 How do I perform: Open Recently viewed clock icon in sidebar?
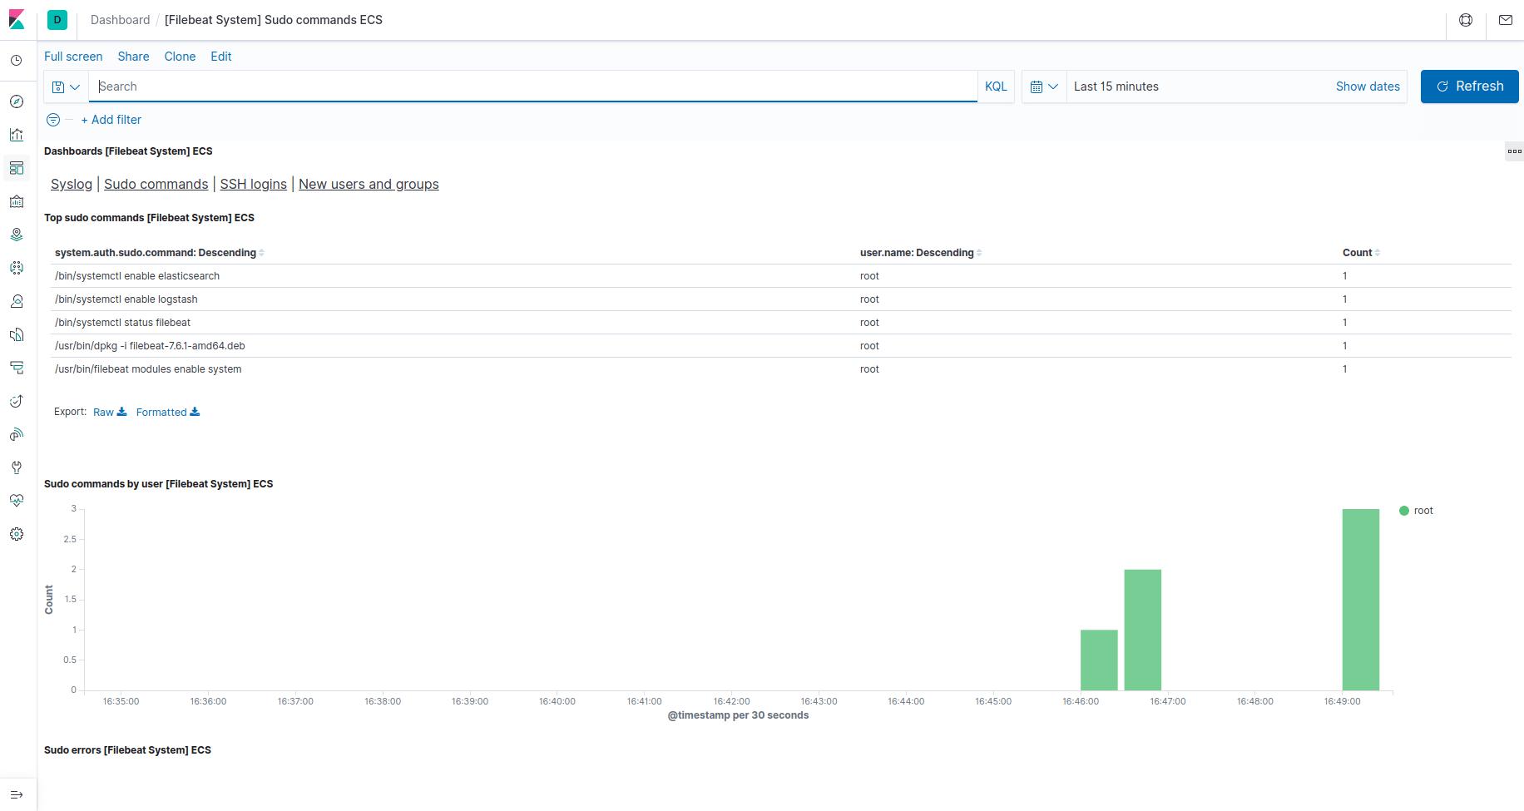(17, 60)
